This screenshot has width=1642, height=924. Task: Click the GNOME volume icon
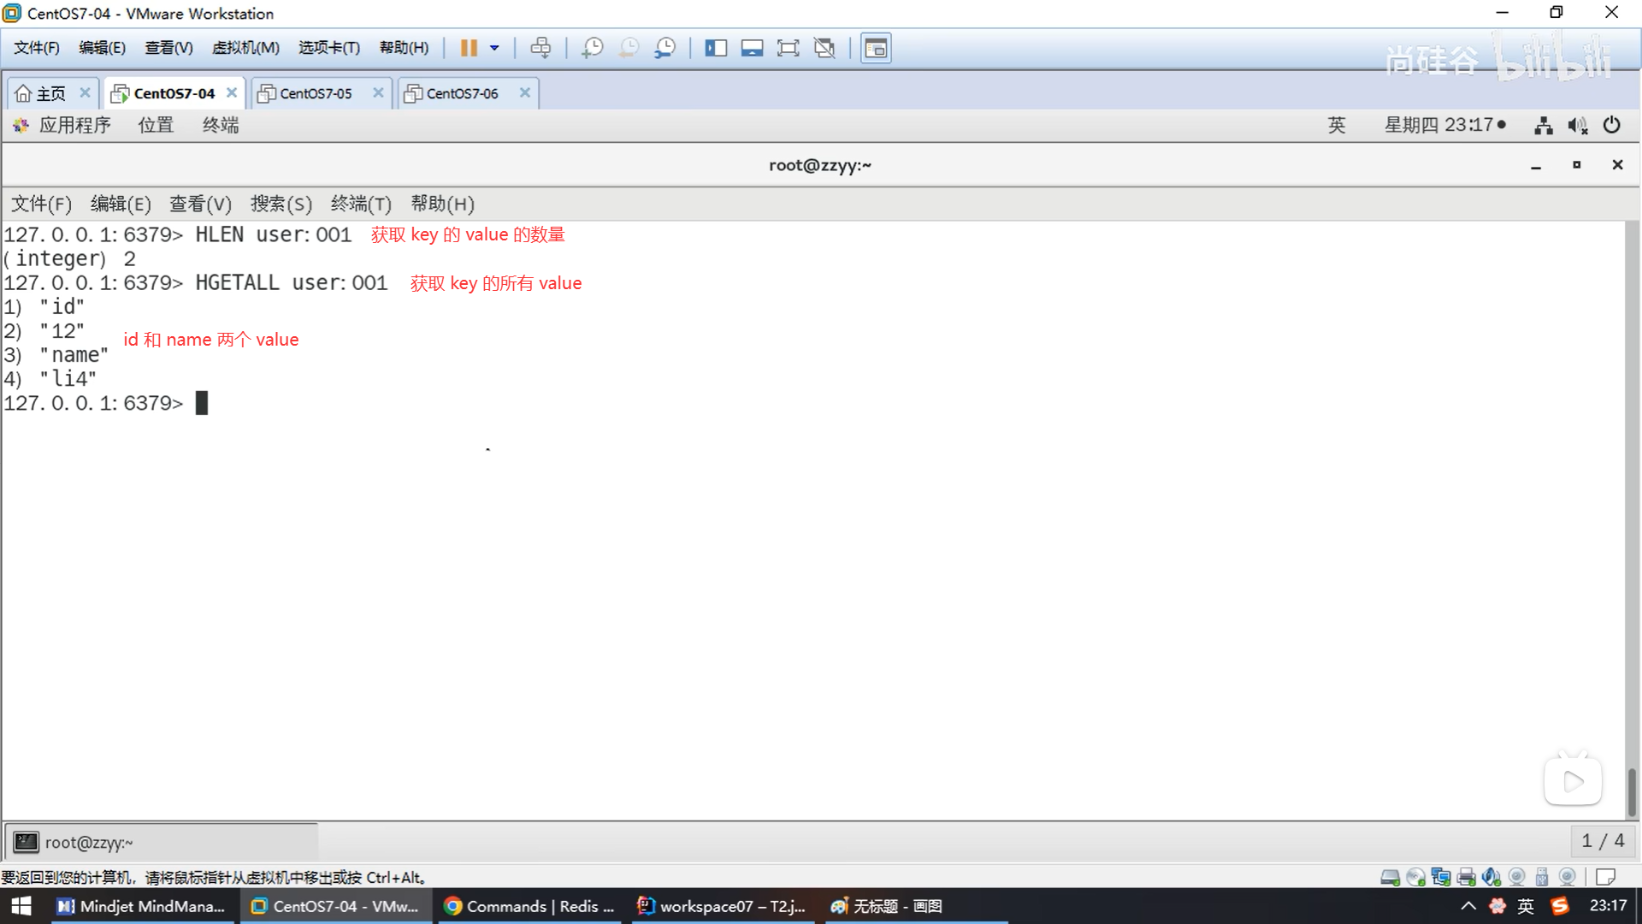(x=1577, y=126)
